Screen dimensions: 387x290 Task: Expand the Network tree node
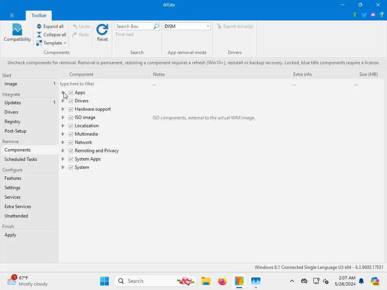(x=63, y=142)
